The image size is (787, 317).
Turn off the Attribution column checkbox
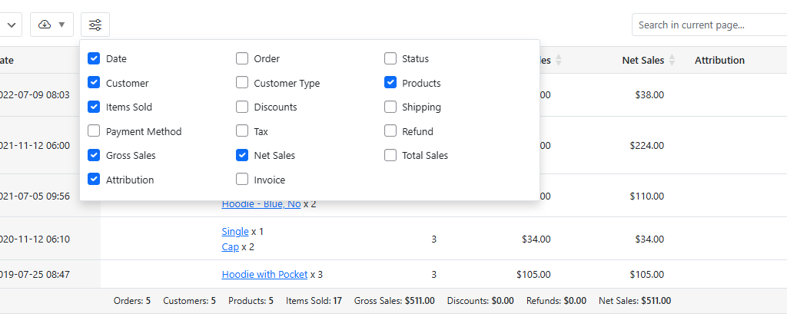point(94,180)
